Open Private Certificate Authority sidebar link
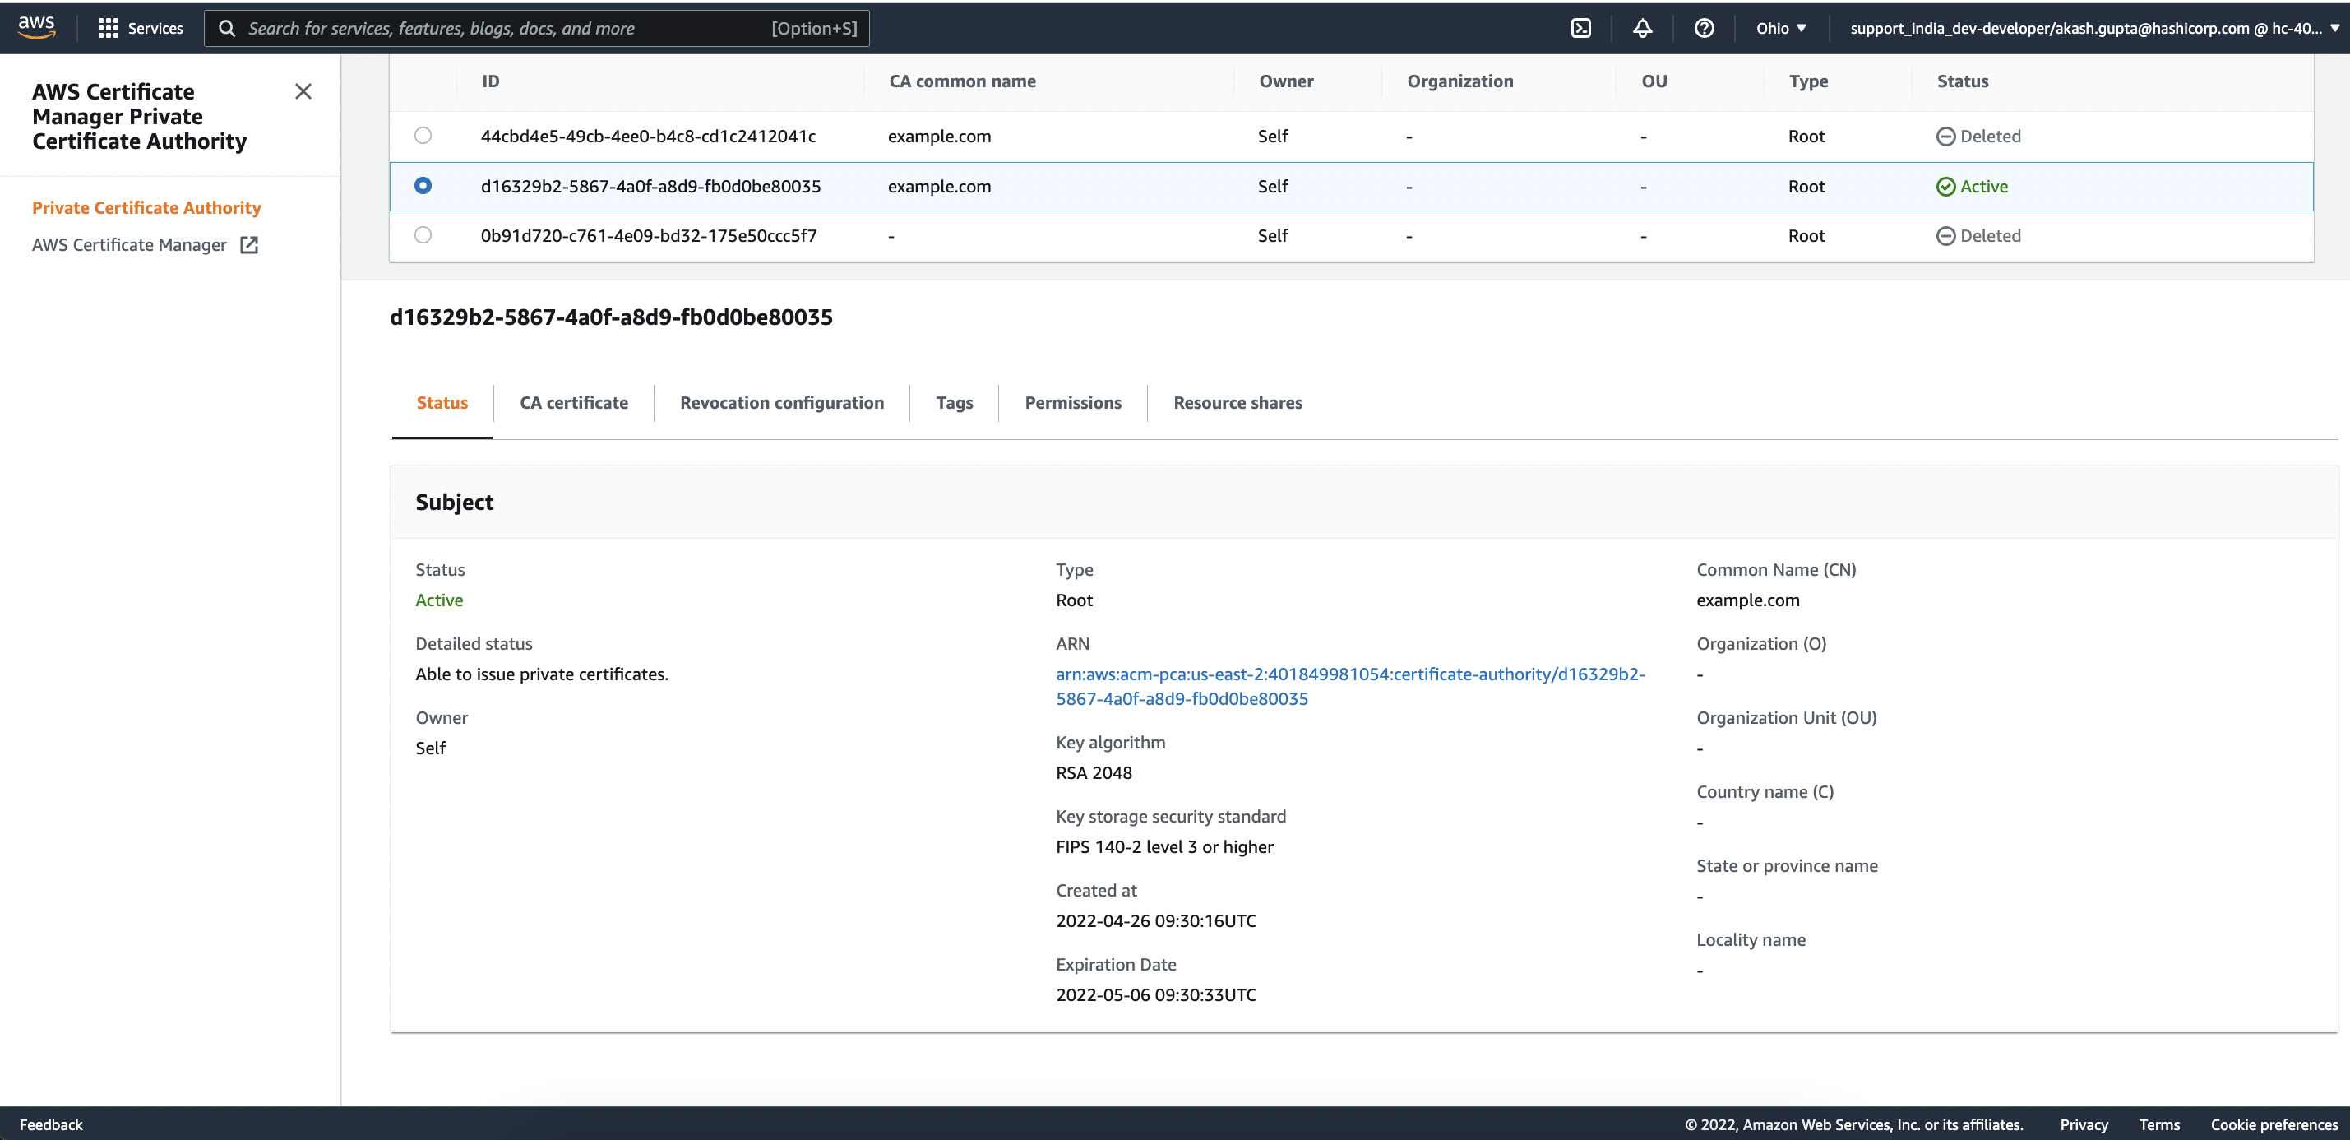2350x1140 pixels. (x=146, y=207)
